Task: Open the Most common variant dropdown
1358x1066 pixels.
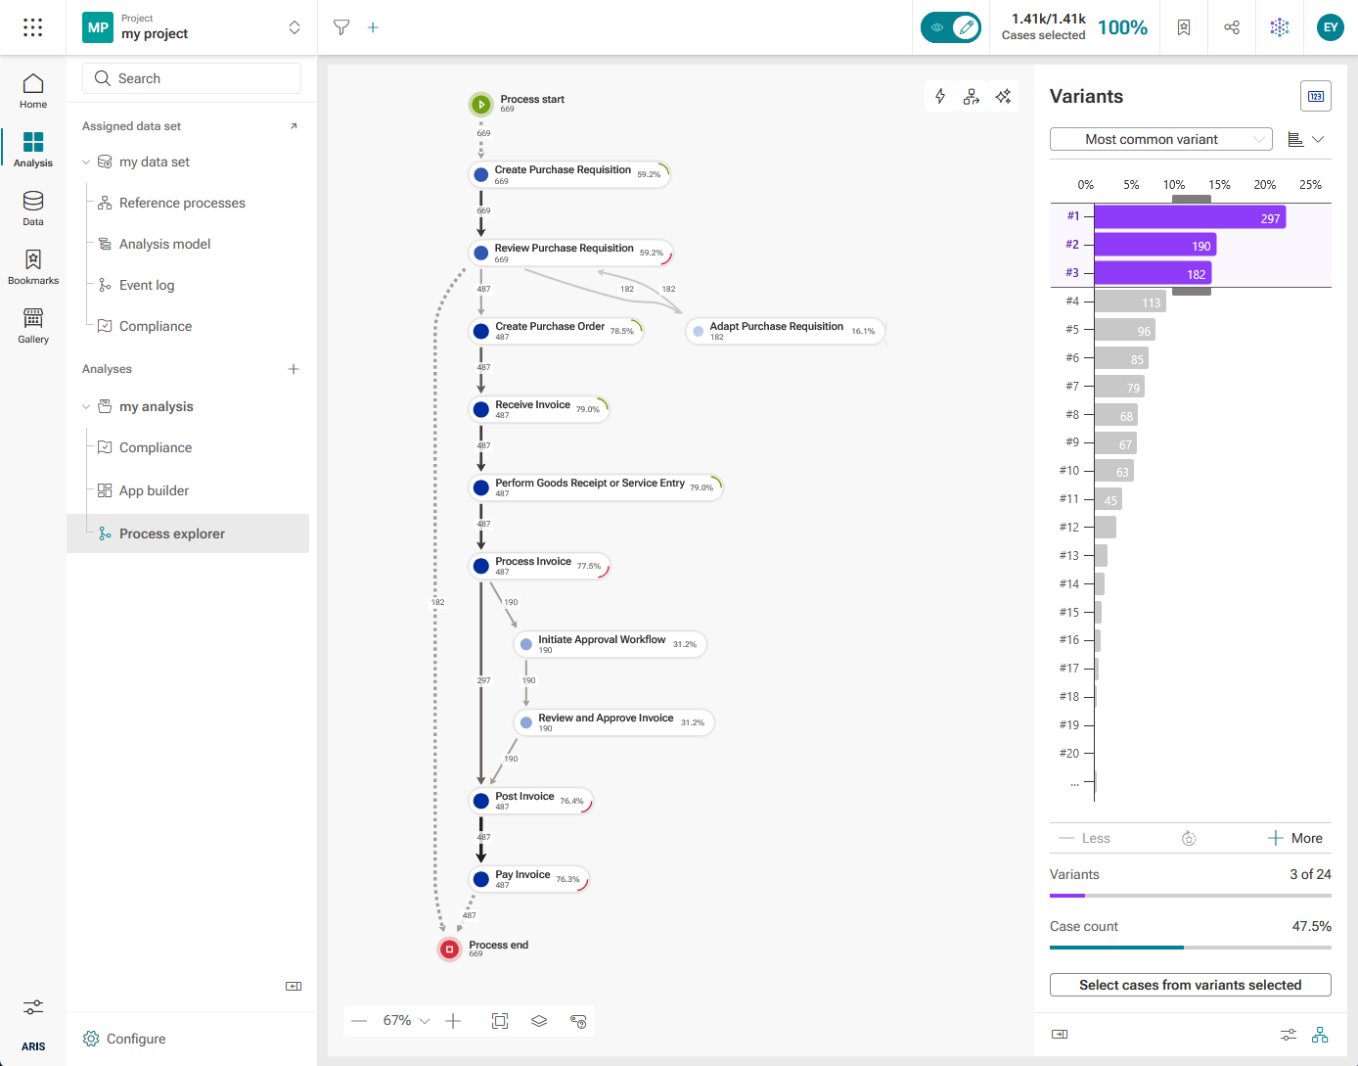Action: click(1161, 139)
